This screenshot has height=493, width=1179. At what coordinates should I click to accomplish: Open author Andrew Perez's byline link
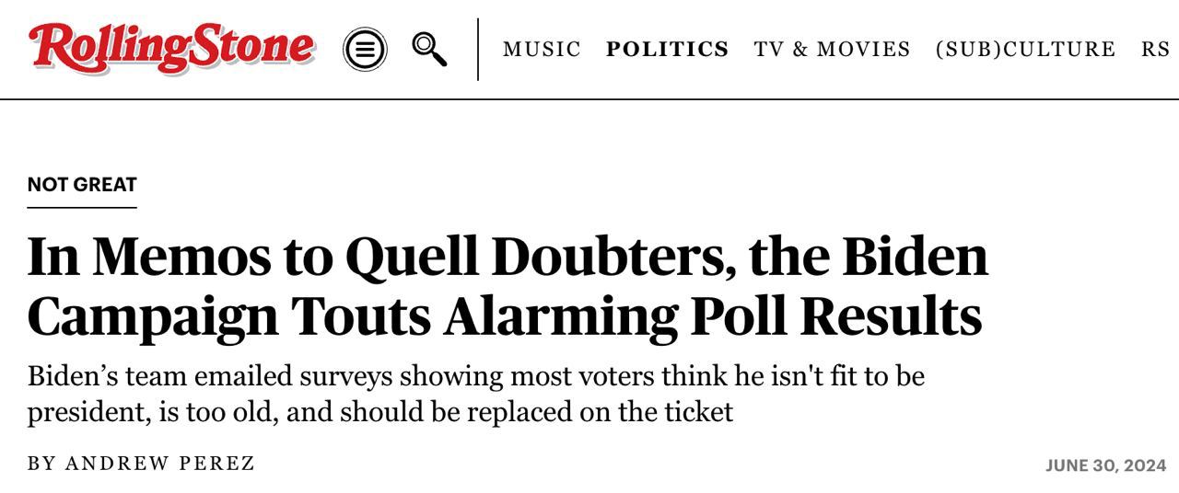160,464
